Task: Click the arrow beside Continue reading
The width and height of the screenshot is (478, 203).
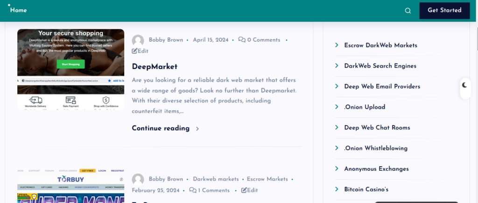Action: (x=197, y=129)
